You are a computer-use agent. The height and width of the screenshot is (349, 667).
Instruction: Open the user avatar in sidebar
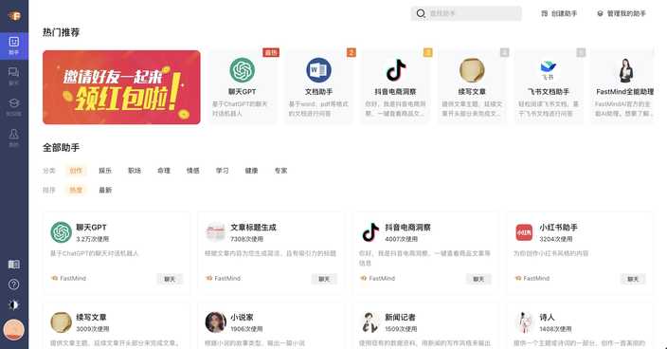14,329
